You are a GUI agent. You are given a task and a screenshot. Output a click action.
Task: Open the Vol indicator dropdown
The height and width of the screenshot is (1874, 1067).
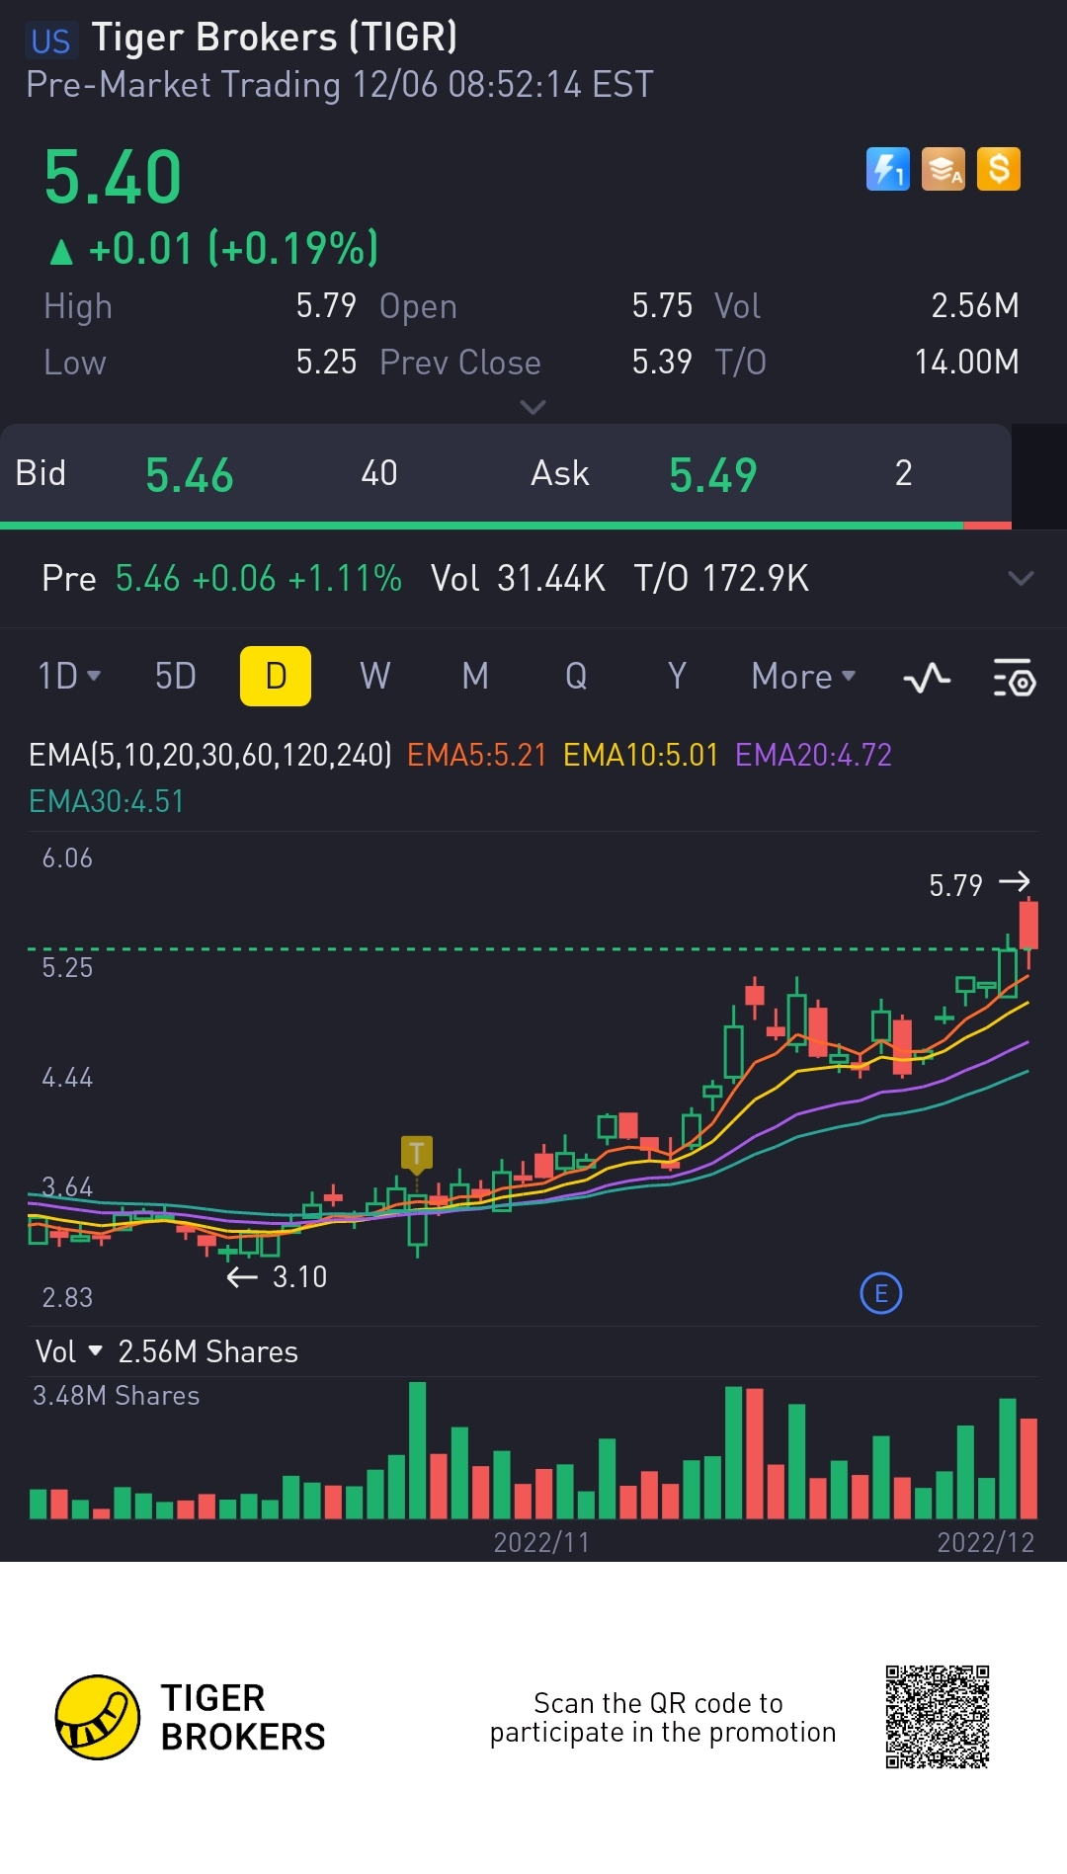[x=68, y=1351]
